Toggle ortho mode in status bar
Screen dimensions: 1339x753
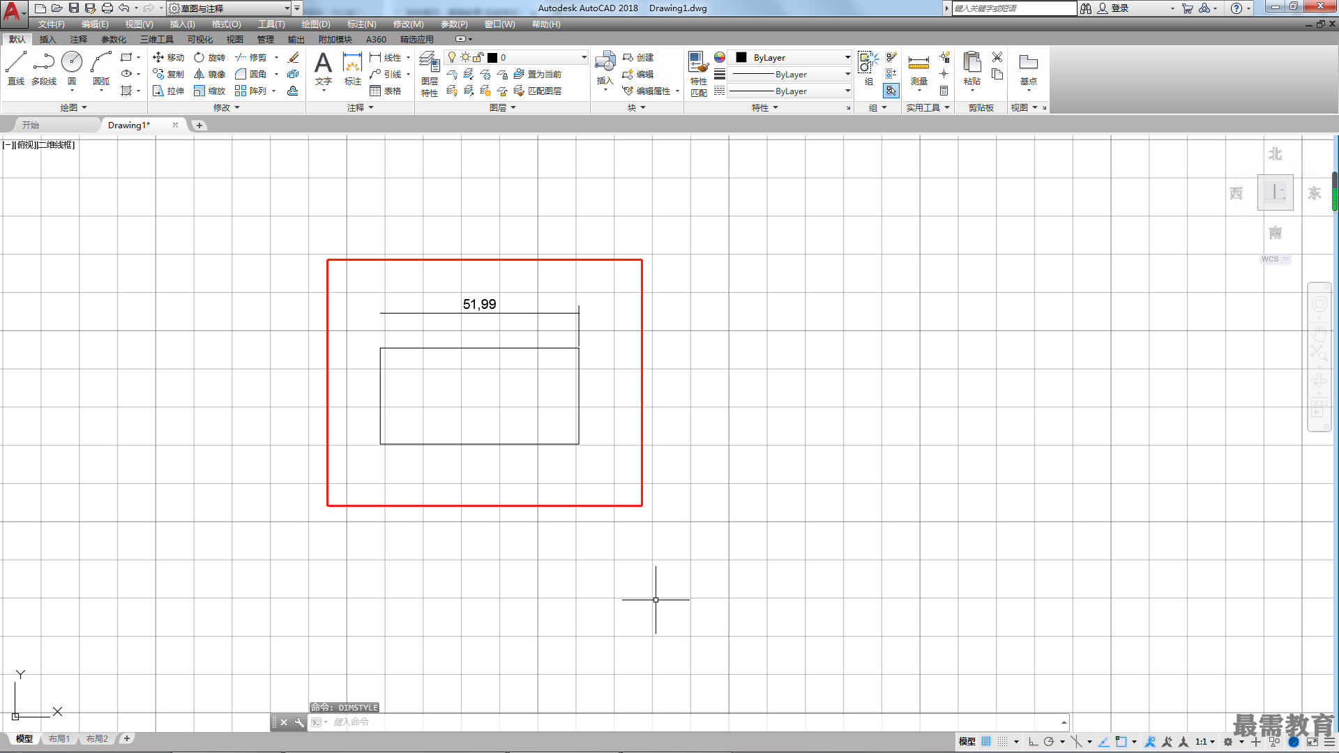(x=1033, y=742)
